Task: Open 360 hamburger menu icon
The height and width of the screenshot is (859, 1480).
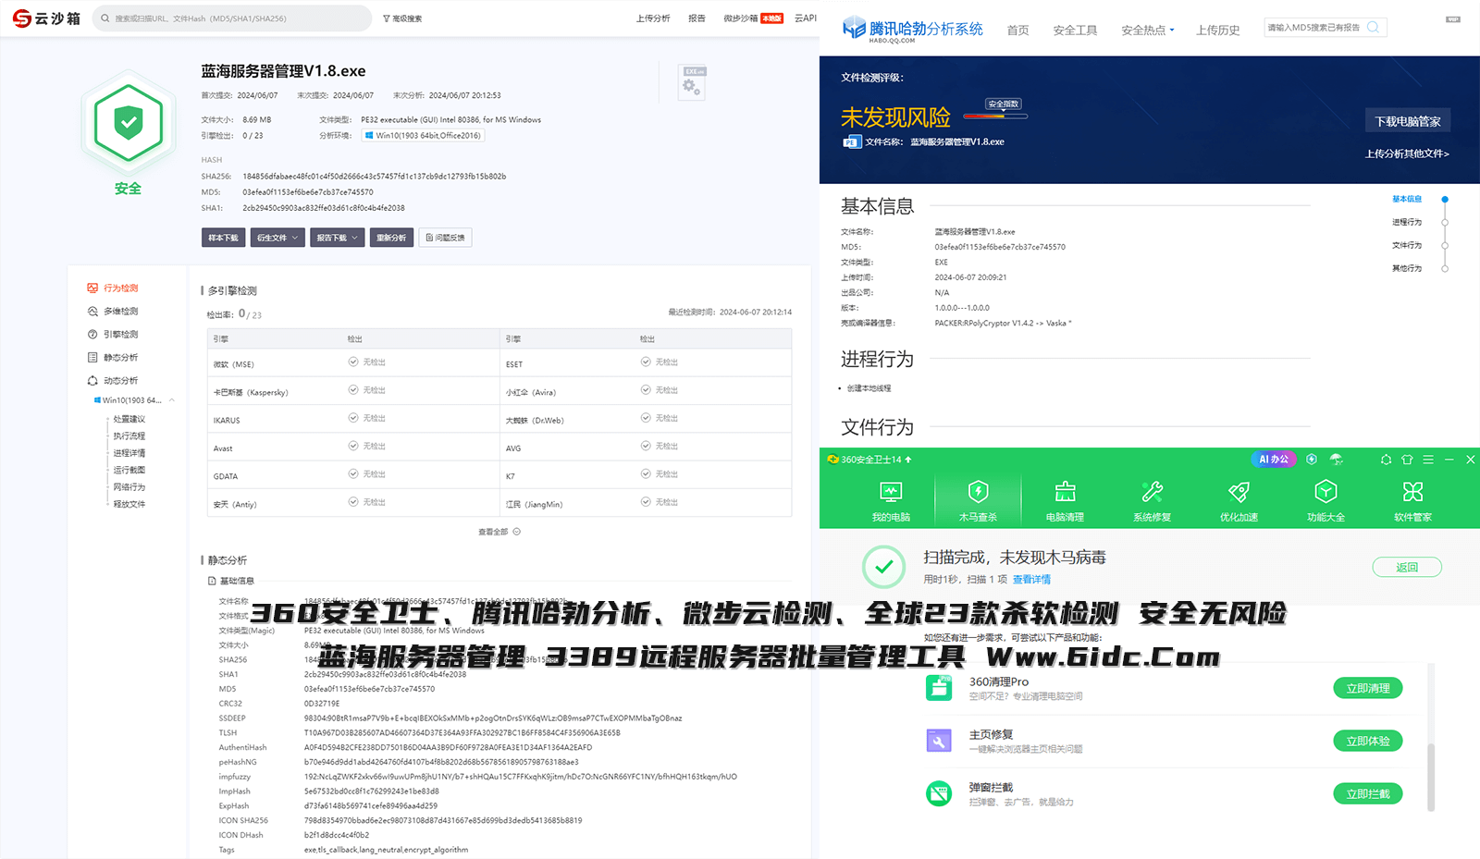Action: tap(1428, 459)
